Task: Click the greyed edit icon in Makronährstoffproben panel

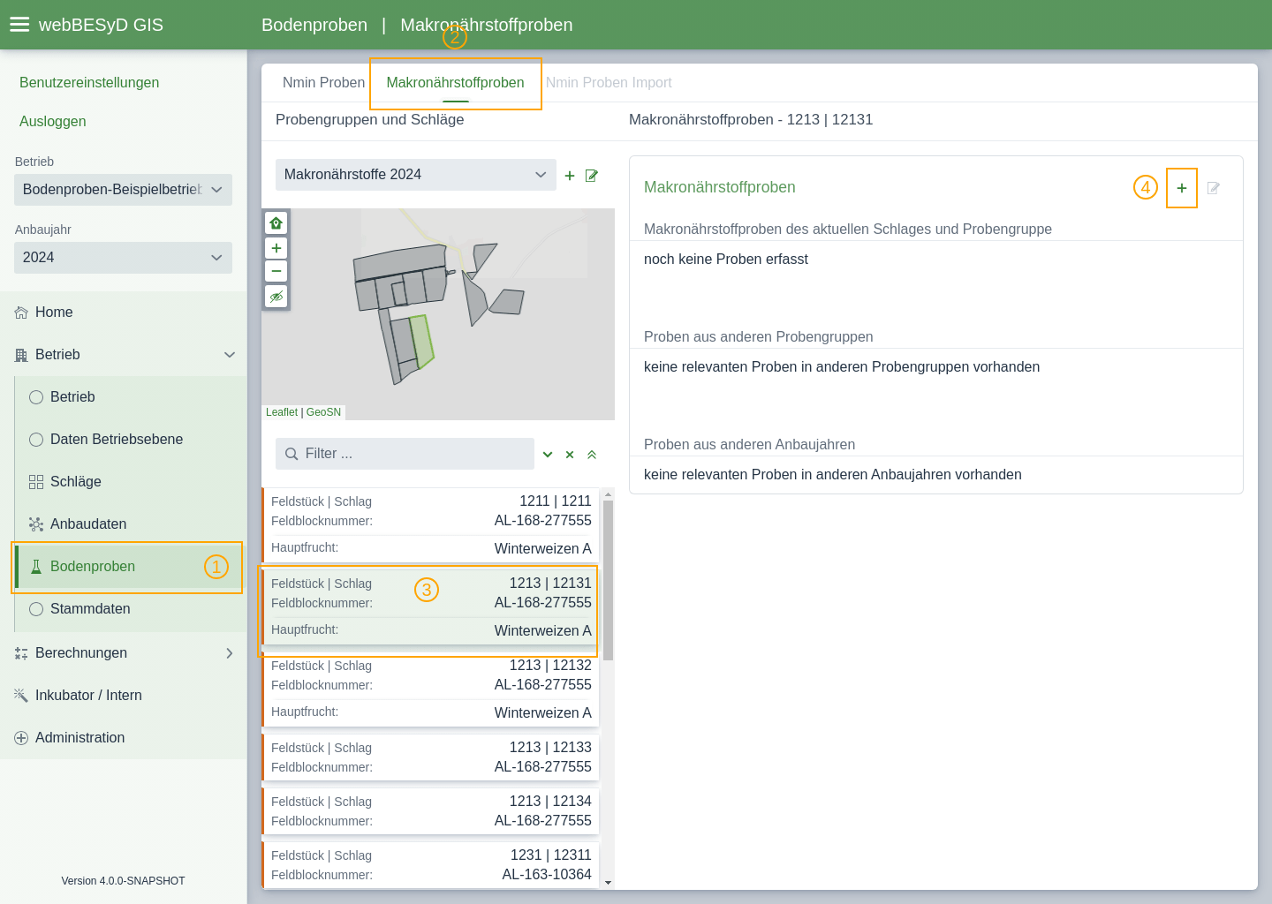Action: (x=1214, y=188)
